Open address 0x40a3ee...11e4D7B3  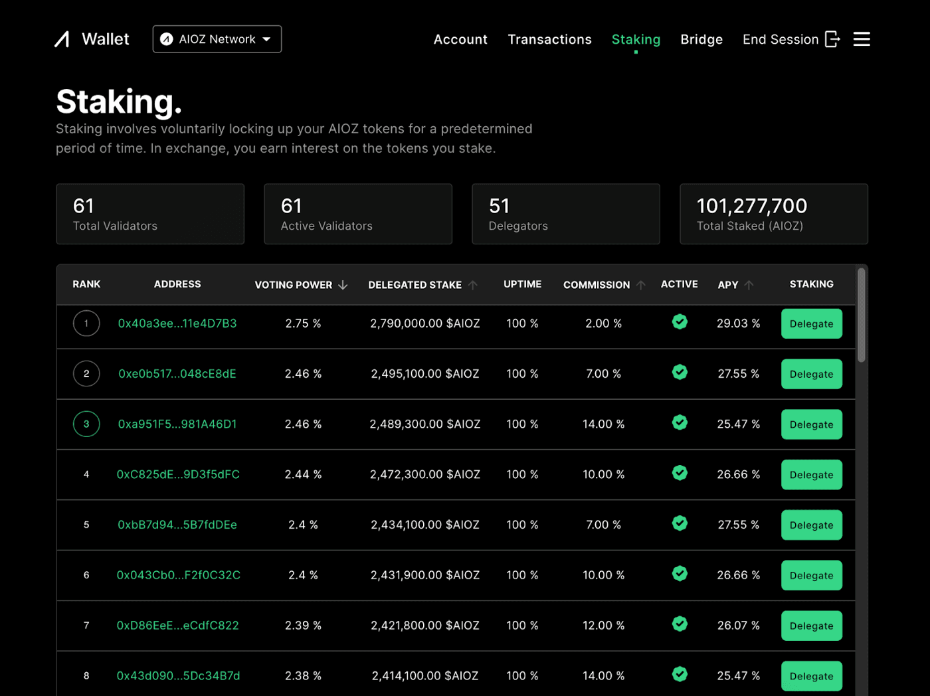[x=177, y=323]
